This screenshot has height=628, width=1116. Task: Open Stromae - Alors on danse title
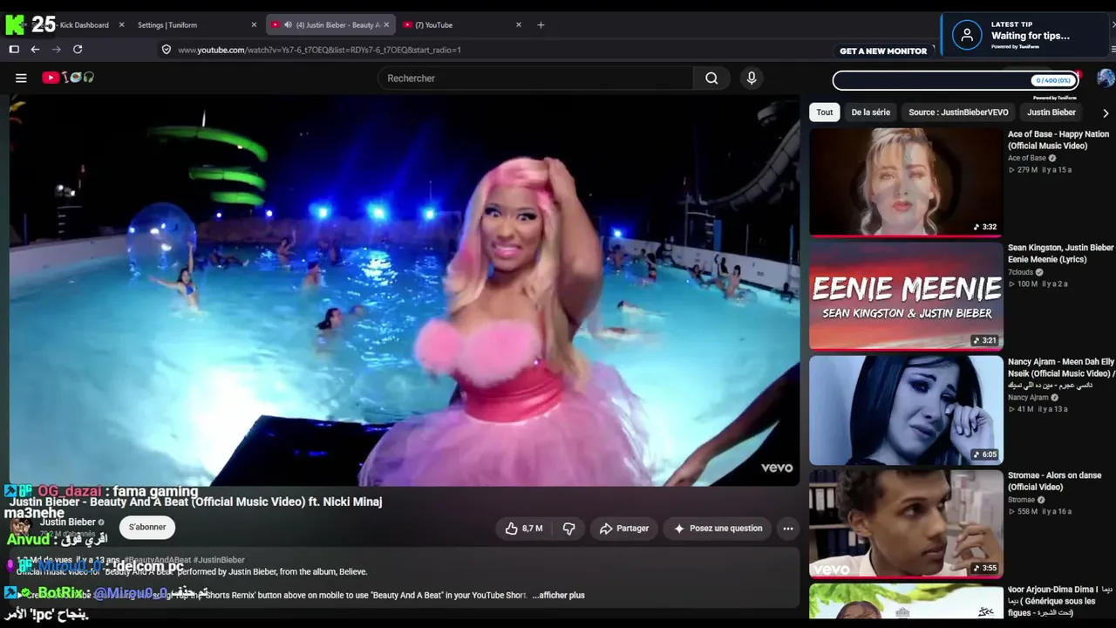1055,481
